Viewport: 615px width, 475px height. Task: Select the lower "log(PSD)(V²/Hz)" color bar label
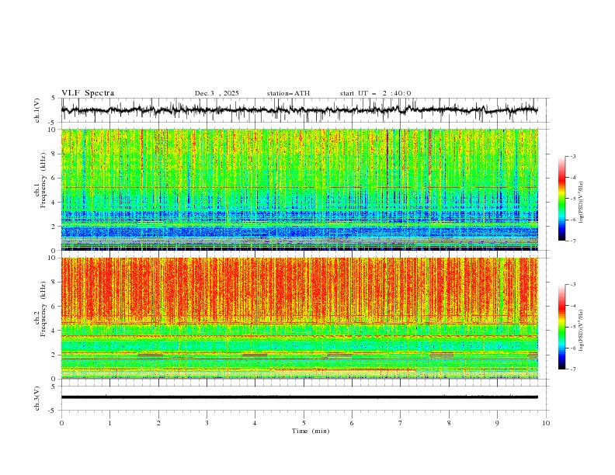click(582, 331)
